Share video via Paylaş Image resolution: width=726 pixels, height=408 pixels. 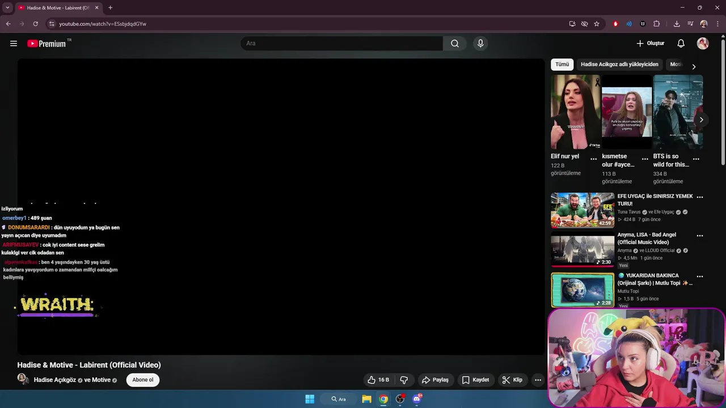pos(435,380)
